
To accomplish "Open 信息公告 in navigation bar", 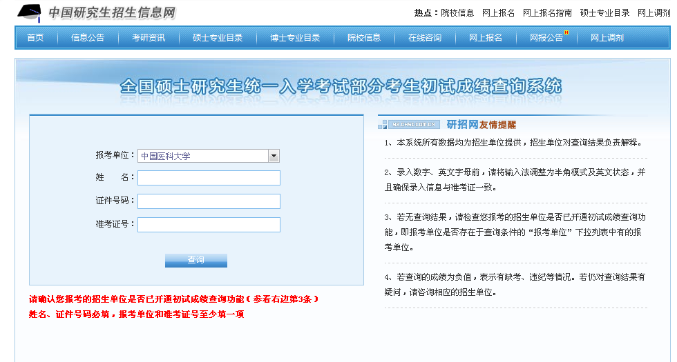I will (88, 38).
